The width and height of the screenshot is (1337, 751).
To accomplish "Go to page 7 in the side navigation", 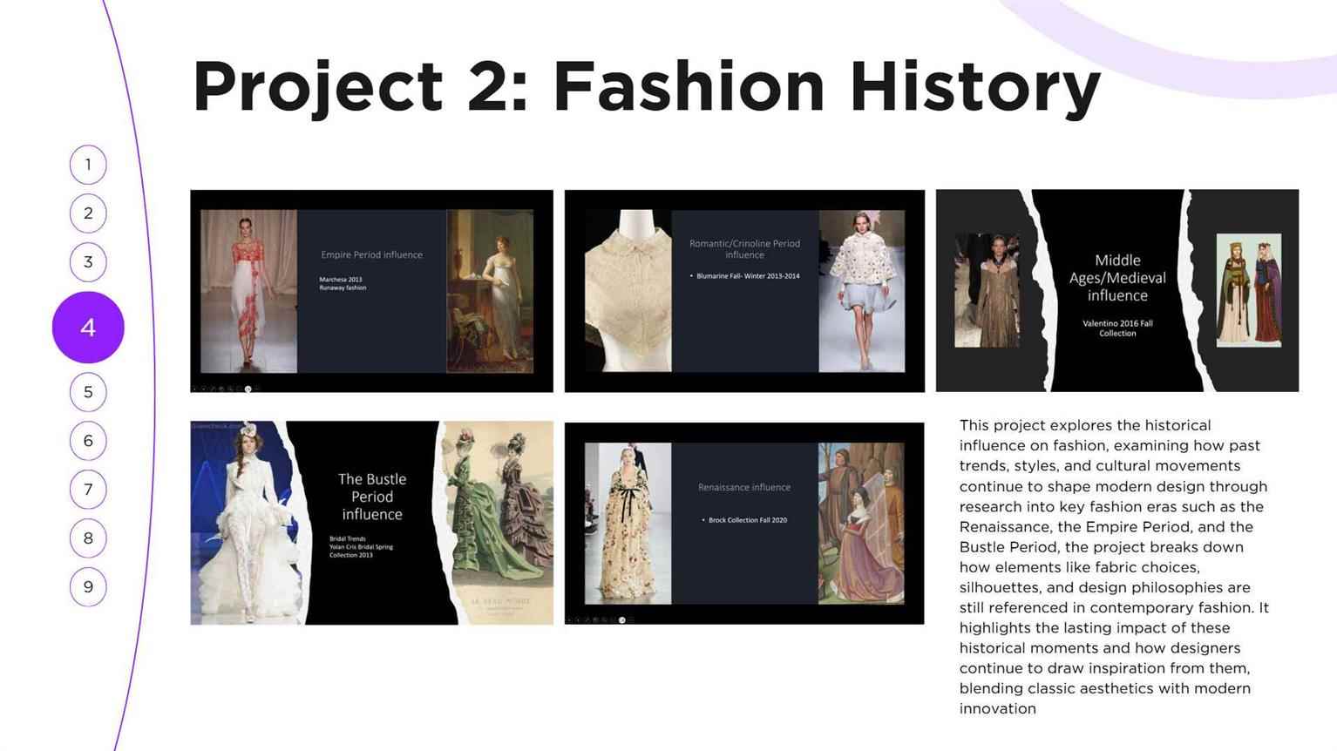I will pyautogui.click(x=88, y=490).
